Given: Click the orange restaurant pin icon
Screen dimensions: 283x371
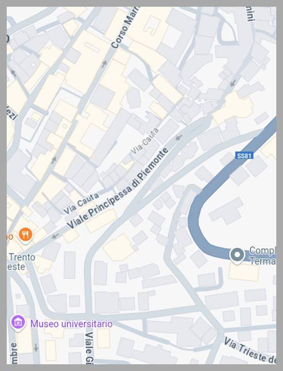Looking at the screenshot, I should (x=26, y=235).
